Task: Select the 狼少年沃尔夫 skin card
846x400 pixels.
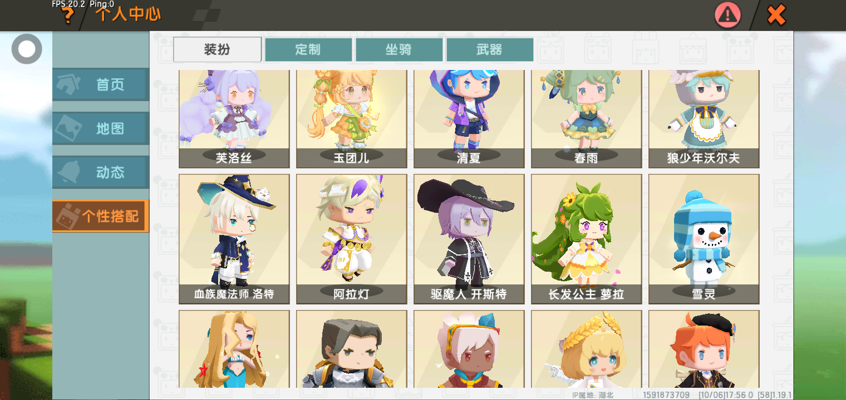Action: tap(704, 119)
